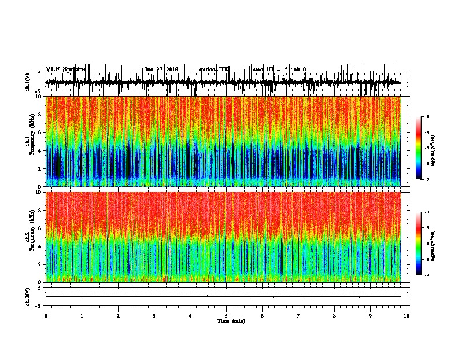The image size is (458, 354).
Task: Click the ch.2 spectrogram color bar
Action: click(x=419, y=244)
